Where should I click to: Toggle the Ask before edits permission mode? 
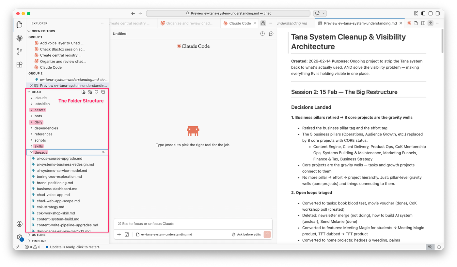(x=246, y=234)
